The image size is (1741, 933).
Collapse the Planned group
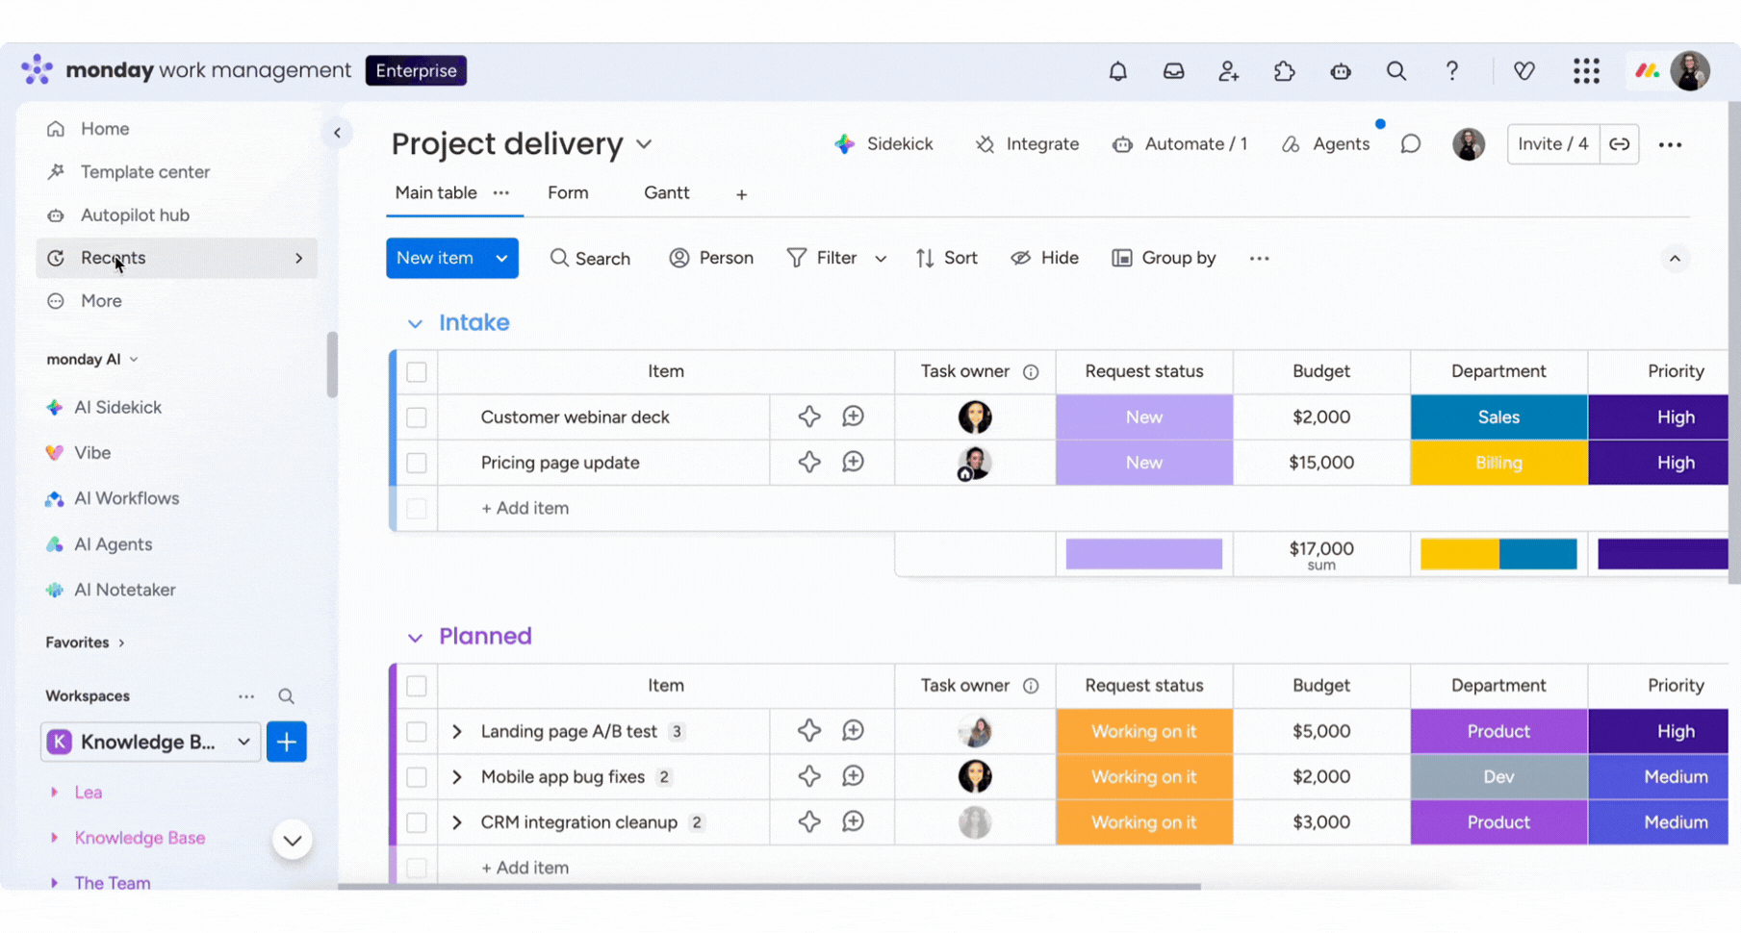(415, 638)
